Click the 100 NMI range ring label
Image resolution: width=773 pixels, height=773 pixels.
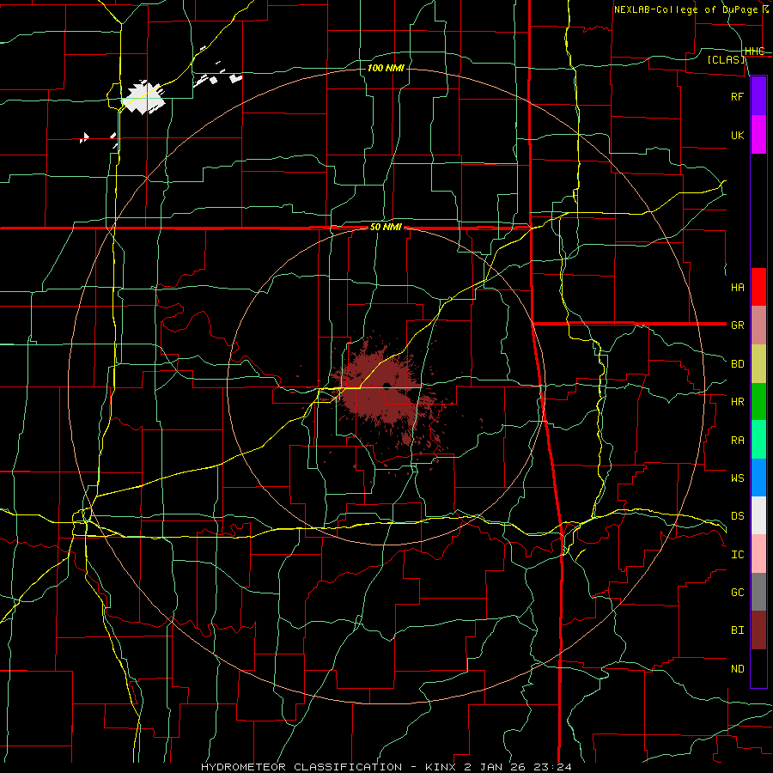[x=386, y=68]
